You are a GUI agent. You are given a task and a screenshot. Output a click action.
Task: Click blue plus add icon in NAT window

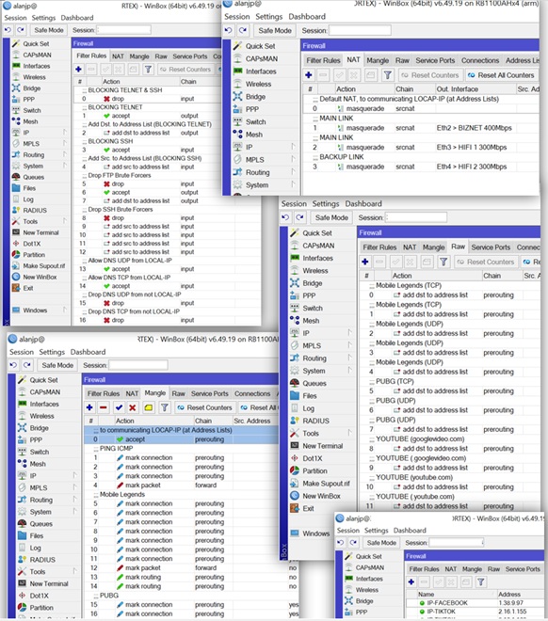pos(309,75)
